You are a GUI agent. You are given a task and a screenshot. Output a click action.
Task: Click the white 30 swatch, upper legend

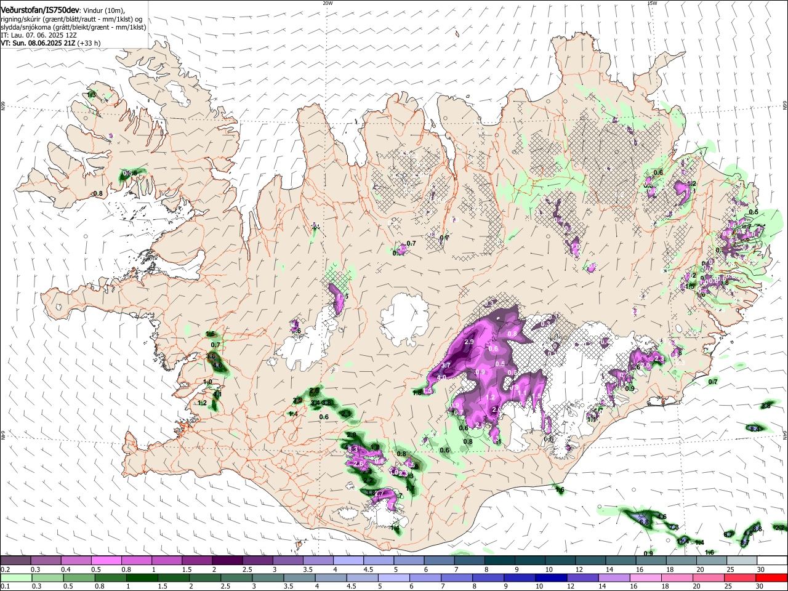(x=772, y=561)
